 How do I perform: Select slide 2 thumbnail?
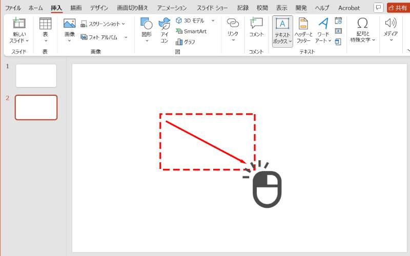click(36, 108)
